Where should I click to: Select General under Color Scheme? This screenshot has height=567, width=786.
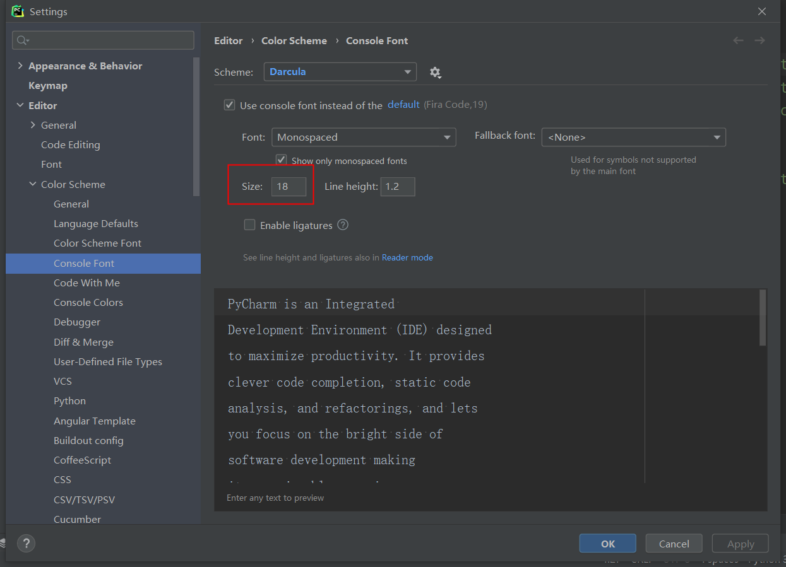click(x=71, y=204)
